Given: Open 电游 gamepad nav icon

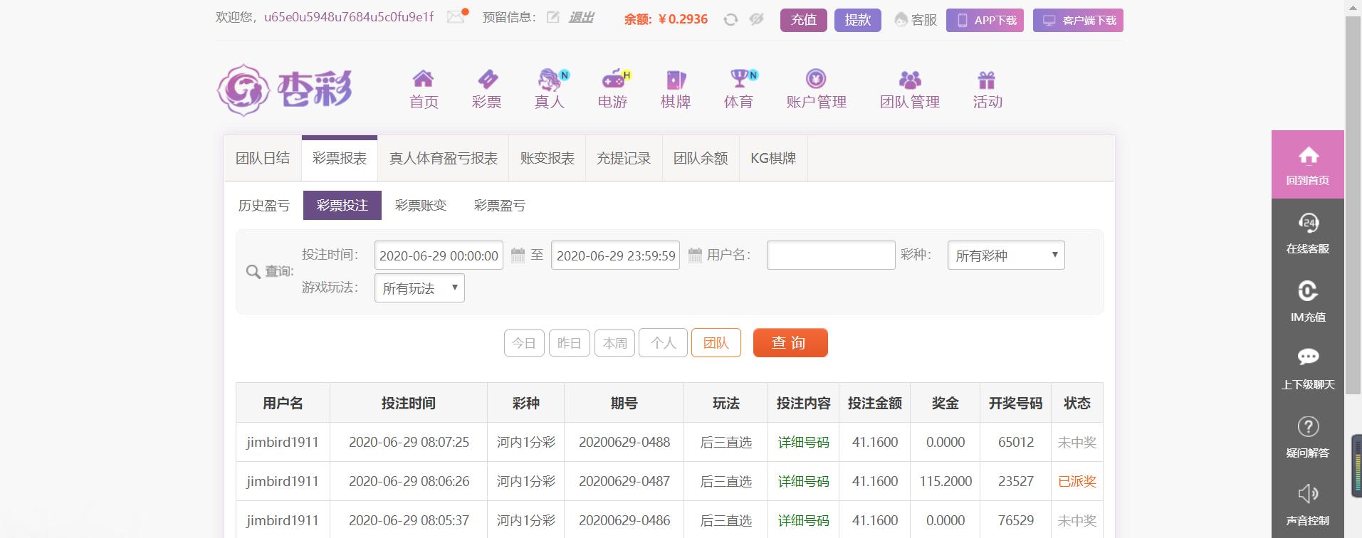Looking at the screenshot, I should coord(613,90).
